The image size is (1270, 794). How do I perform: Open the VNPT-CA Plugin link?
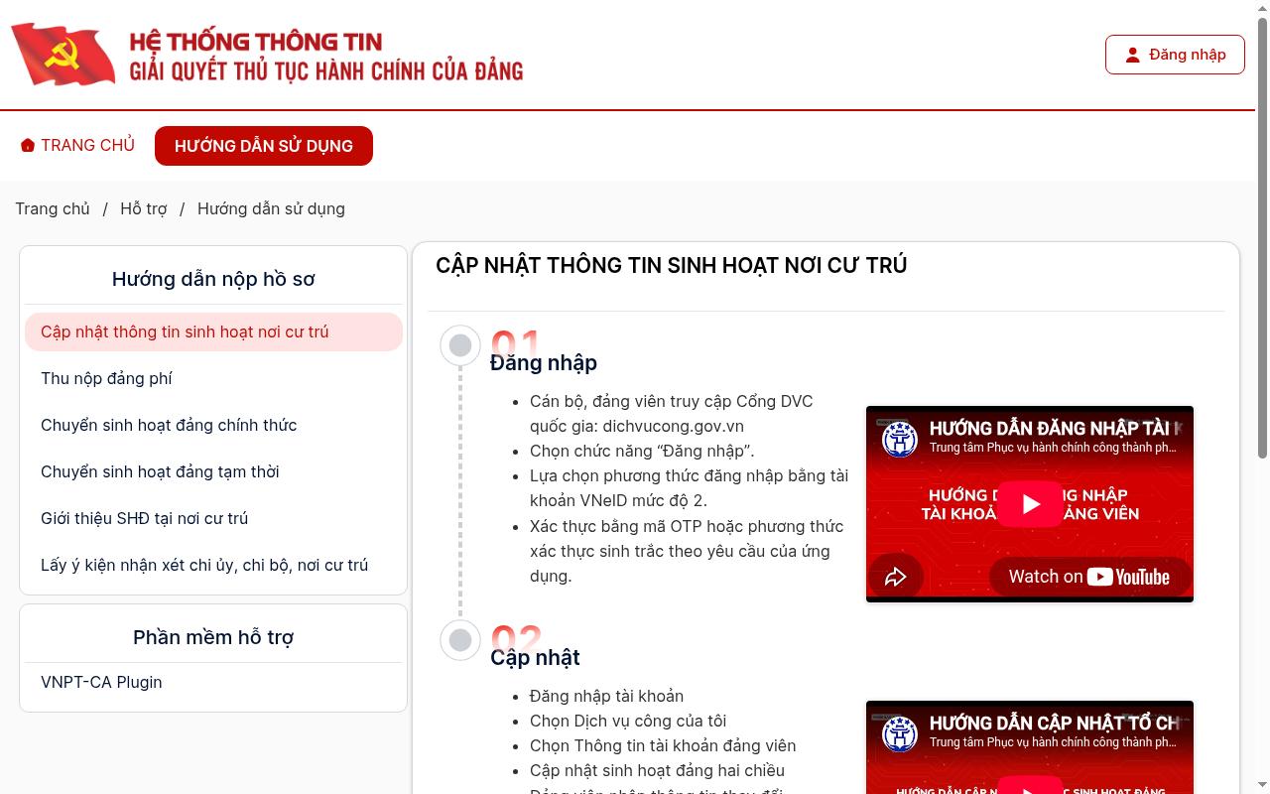click(101, 682)
